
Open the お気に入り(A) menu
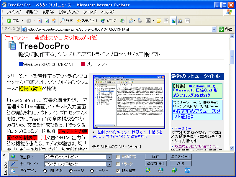point(69,12)
